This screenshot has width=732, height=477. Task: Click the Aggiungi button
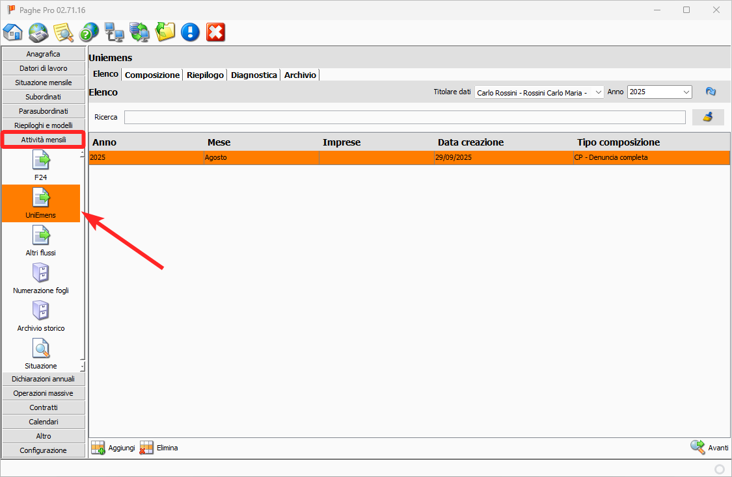click(x=113, y=448)
